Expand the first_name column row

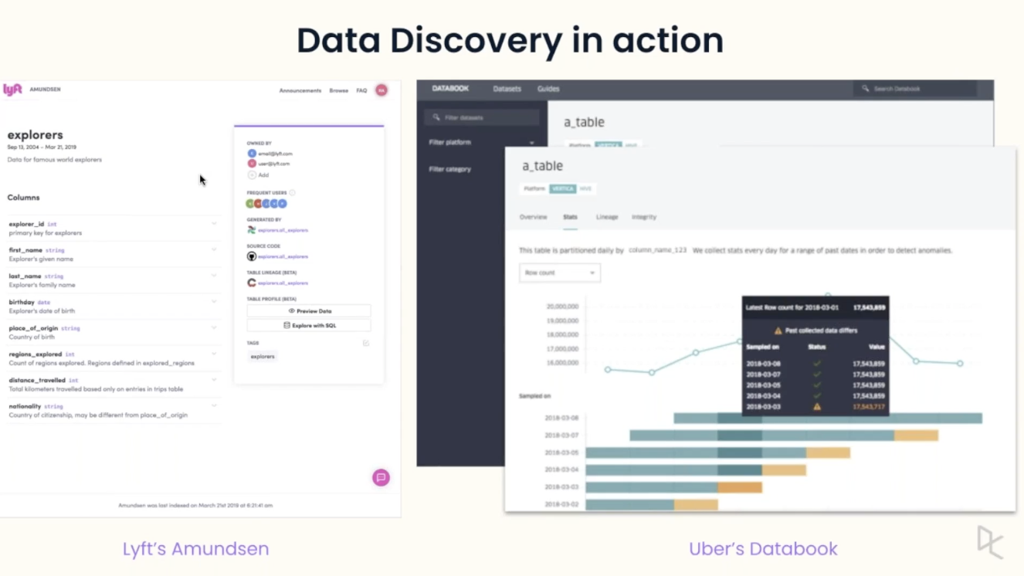click(x=214, y=249)
